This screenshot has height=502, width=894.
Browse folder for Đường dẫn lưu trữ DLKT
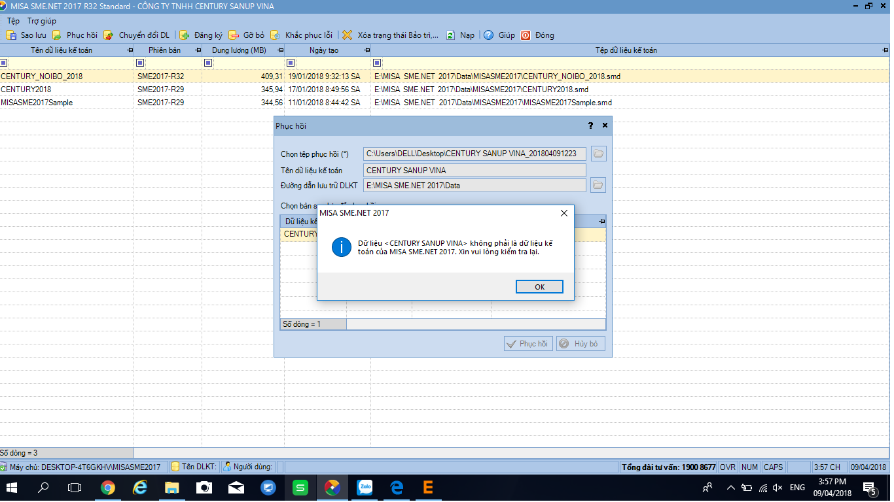pyautogui.click(x=598, y=185)
